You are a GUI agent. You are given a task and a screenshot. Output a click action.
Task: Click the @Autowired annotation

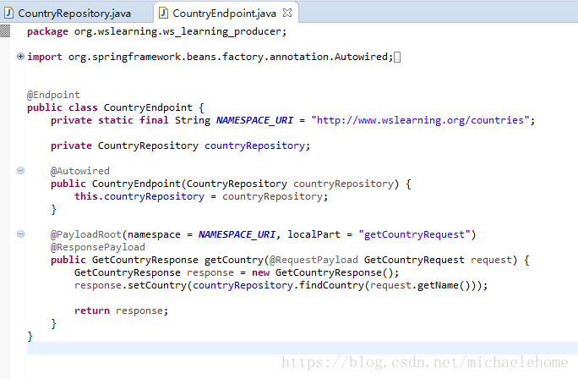coord(80,171)
